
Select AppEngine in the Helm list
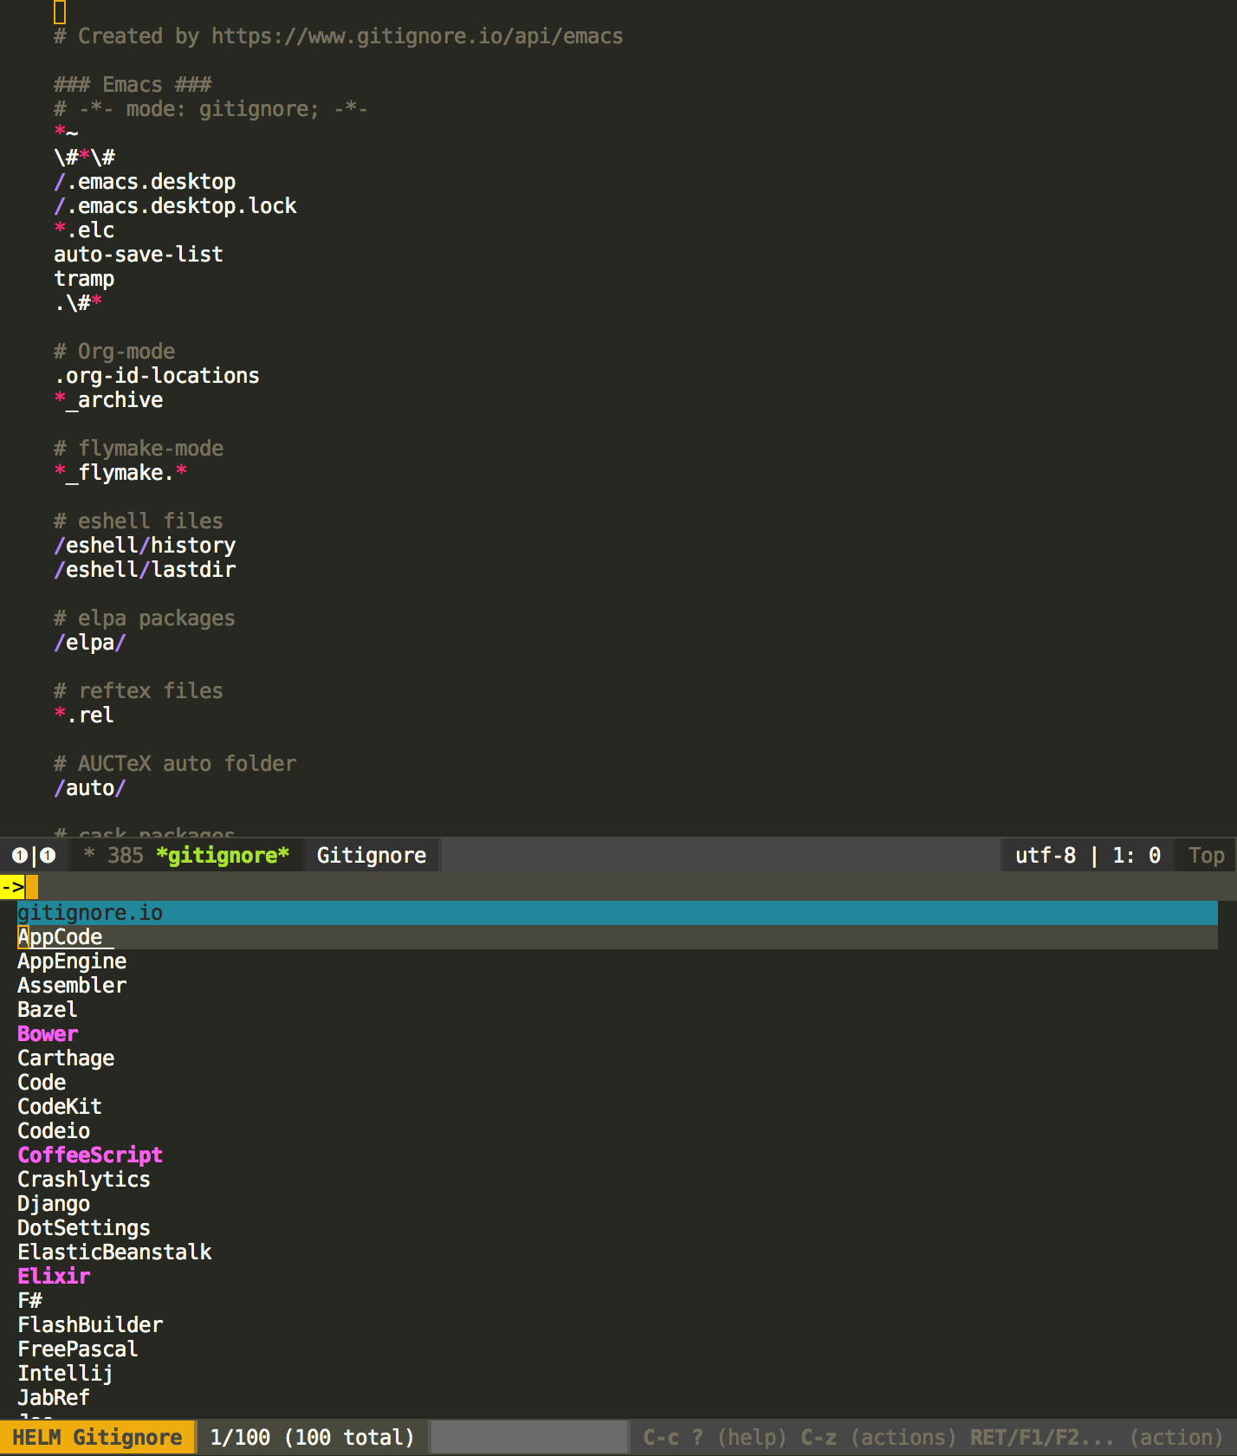click(72, 961)
